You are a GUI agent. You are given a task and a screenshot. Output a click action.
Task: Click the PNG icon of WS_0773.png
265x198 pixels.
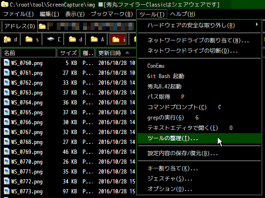(7, 191)
